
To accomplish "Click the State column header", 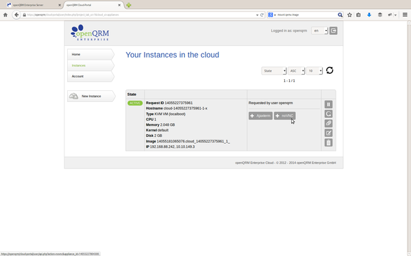I will coord(132,94).
